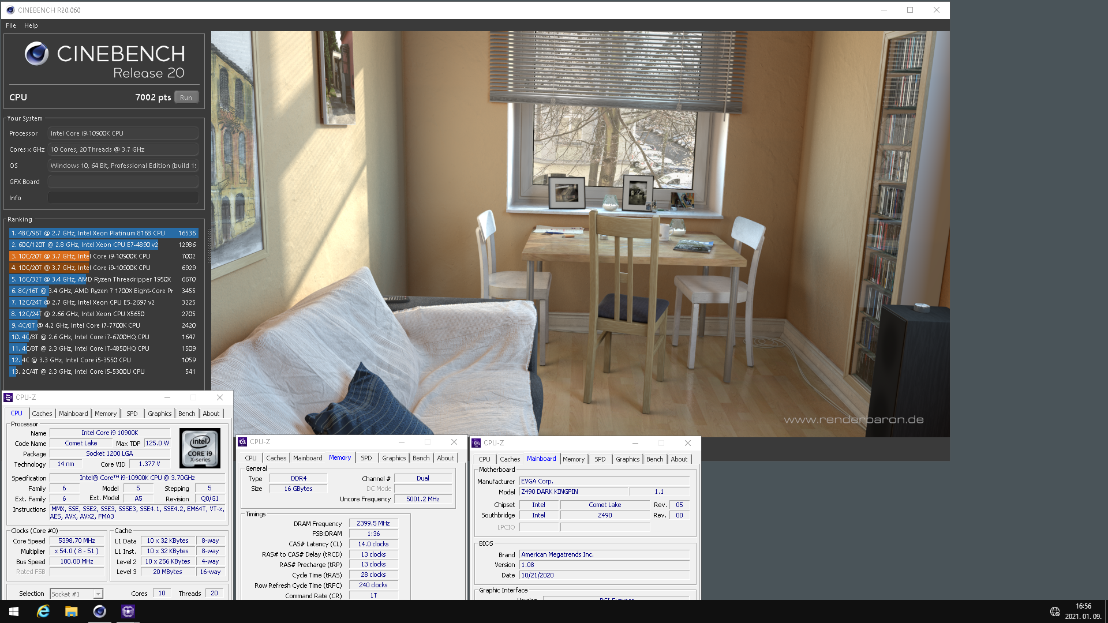Image resolution: width=1108 pixels, height=623 pixels.
Task: Select the Ryzen 7 1700X ranking row
Action: (104, 291)
